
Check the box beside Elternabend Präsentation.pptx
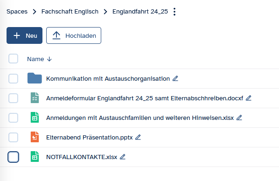click(13, 137)
